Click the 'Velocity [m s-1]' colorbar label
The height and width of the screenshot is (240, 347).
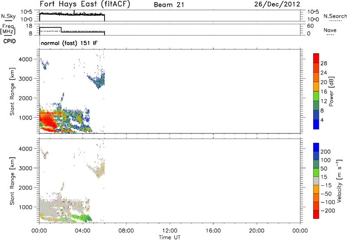pyautogui.click(x=339, y=181)
